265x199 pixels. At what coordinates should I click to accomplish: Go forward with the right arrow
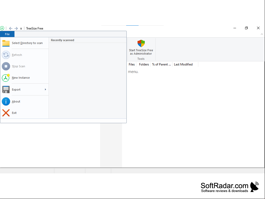(16, 28)
